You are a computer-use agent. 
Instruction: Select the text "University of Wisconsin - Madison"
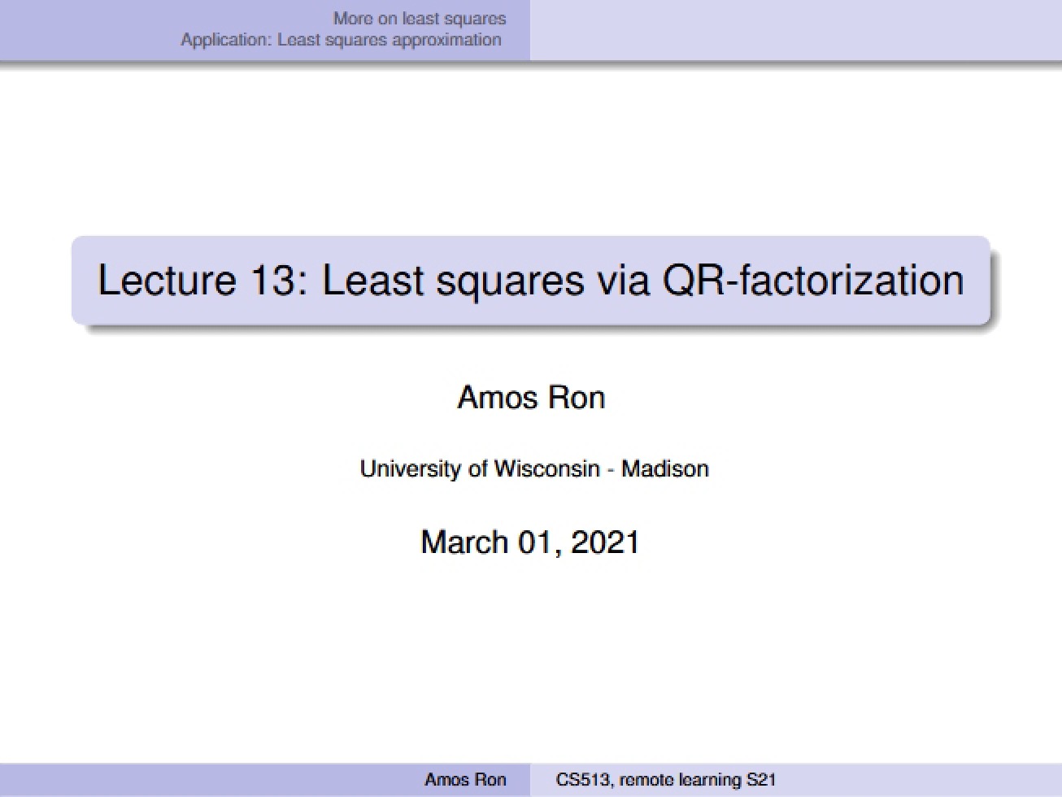(x=534, y=468)
